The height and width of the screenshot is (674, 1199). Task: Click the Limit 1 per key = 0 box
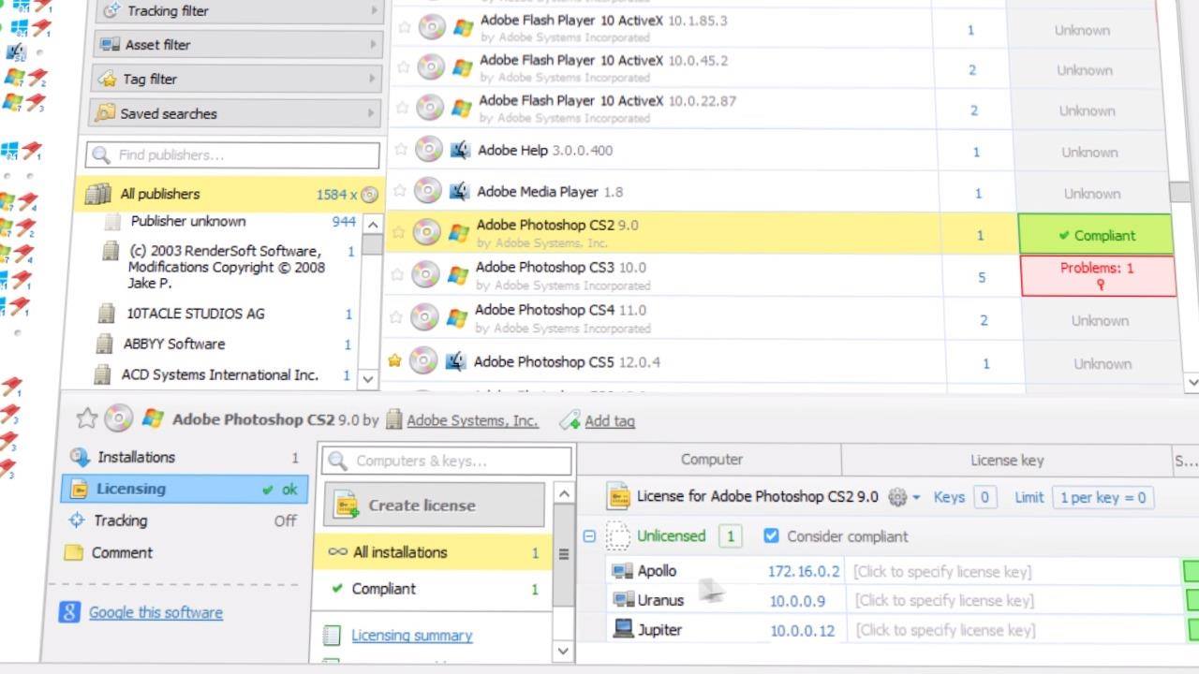[x=1103, y=497]
